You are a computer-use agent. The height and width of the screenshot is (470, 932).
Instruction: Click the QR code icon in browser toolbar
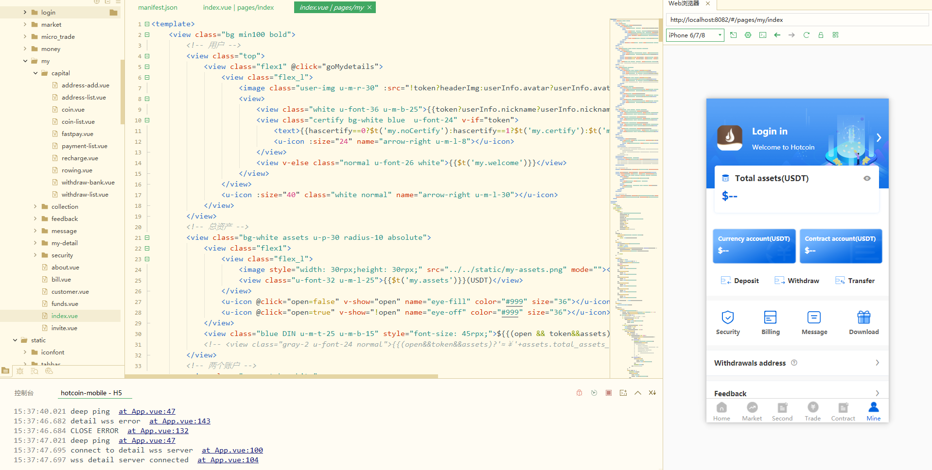point(835,35)
